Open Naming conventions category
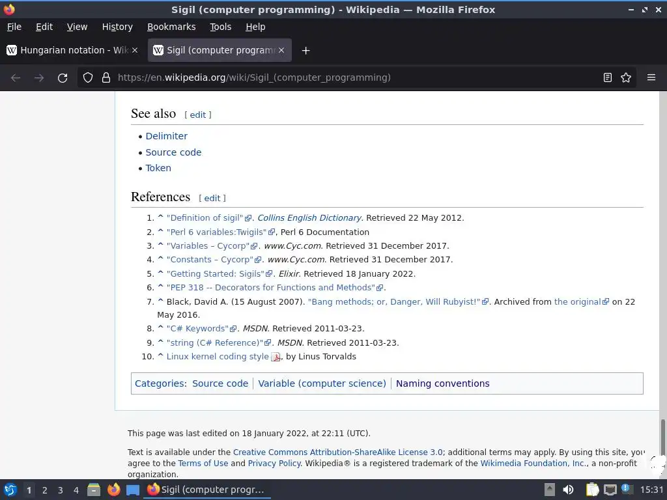667x500 pixels. click(442, 383)
